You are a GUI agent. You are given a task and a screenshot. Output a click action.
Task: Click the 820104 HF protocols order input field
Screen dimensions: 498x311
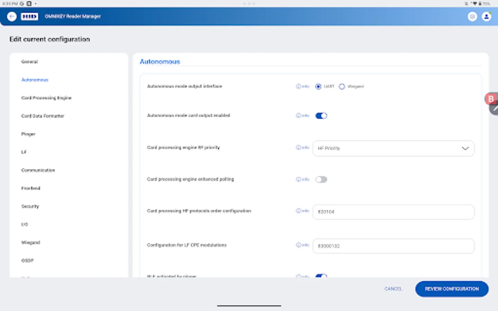(x=393, y=212)
